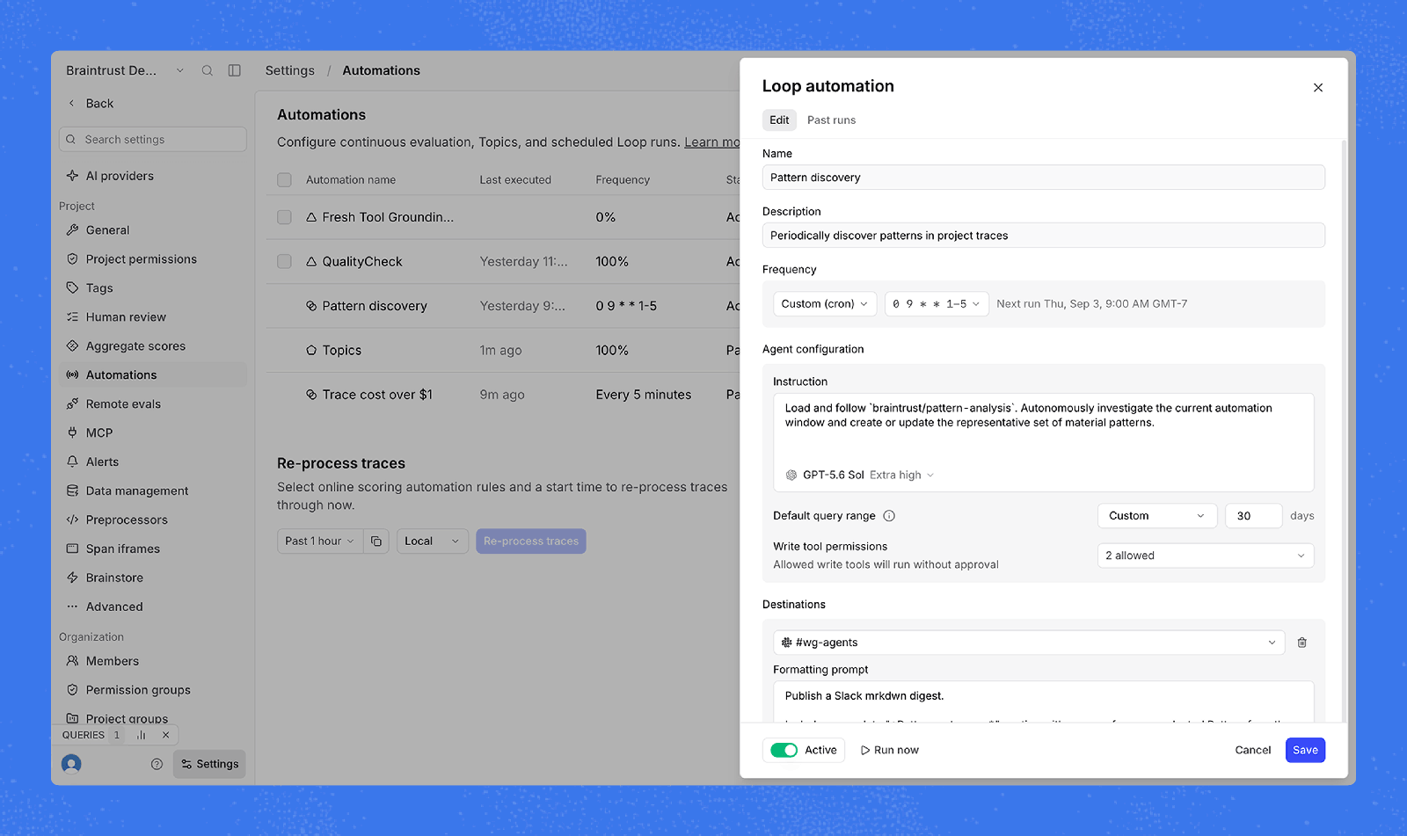Open the GPT-5.6 Sol model selector

(859, 475)
